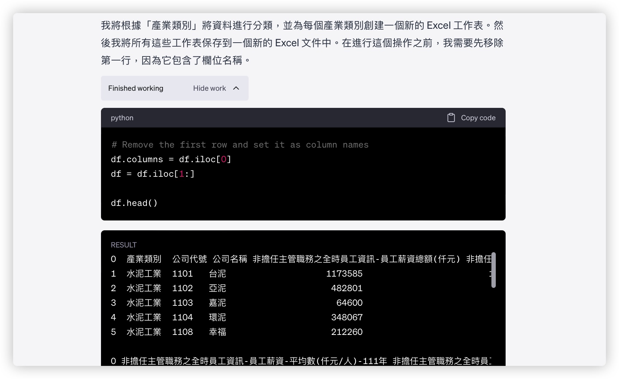This screenshot has width=619, height=379.
Task: Click code line df.head()
Action: [134, 203]
